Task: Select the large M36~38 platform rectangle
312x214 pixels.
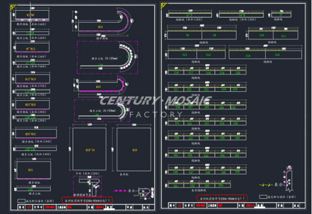Action: click(89, 149)
